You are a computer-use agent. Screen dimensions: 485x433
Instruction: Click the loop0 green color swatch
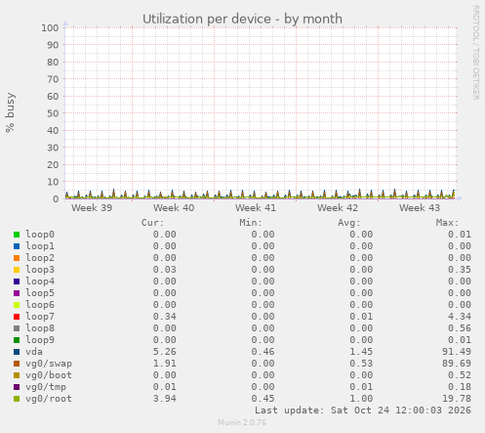17,235
